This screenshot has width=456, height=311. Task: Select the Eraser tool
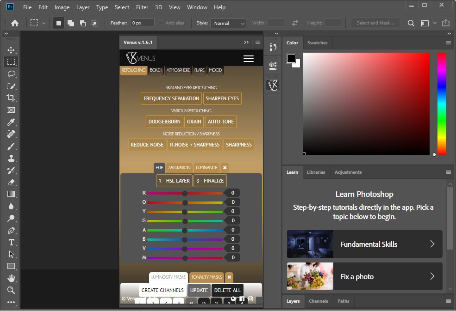[11, 183]
